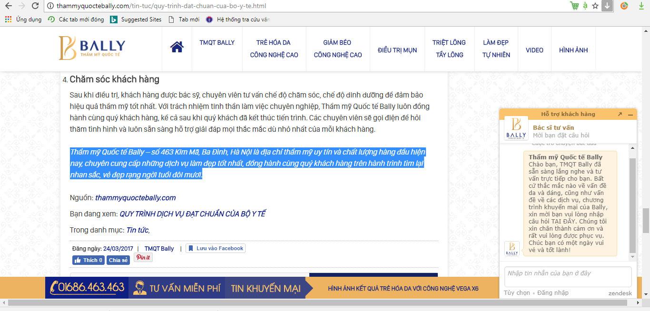
Task: Open Tùy chọn in chat footer
Action: click(517, 293)
